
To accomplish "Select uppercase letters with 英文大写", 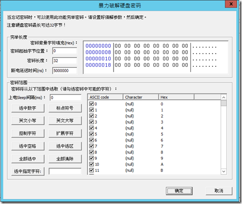I will click(x=65, y=120).
